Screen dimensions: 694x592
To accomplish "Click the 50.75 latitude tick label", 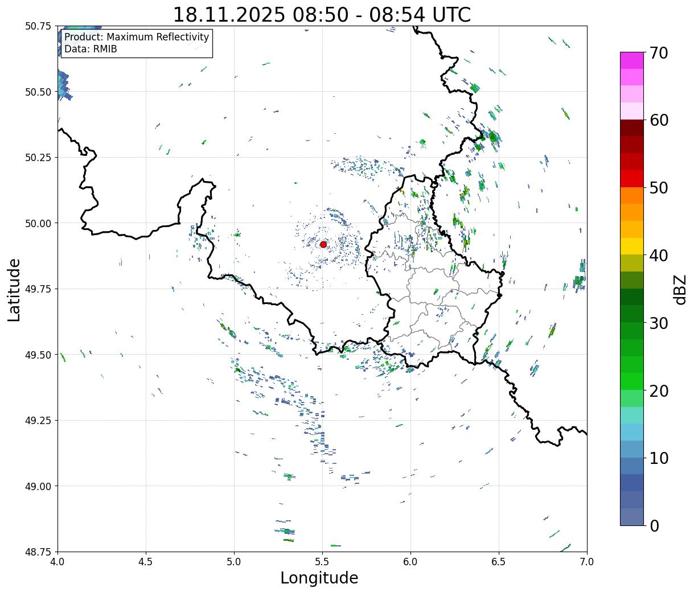I will click(38, 26).
